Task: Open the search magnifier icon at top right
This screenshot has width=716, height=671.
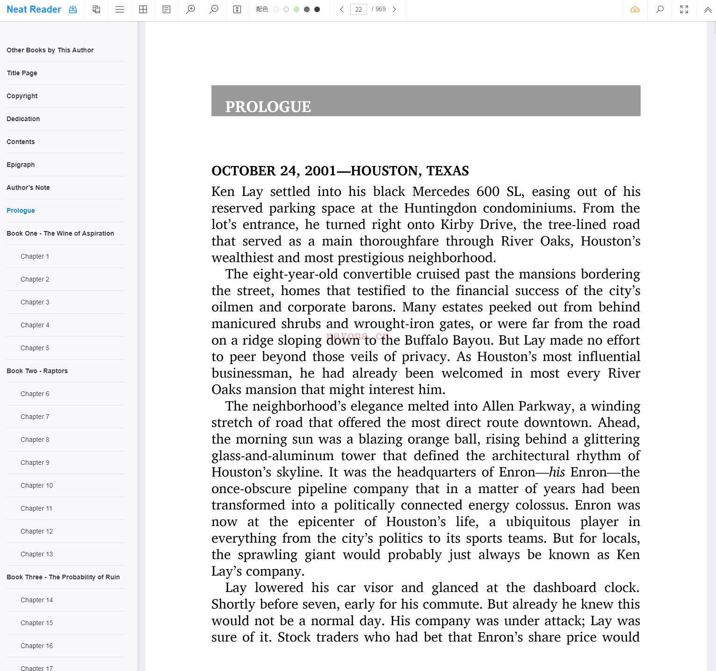Action: tap(660, 9)
